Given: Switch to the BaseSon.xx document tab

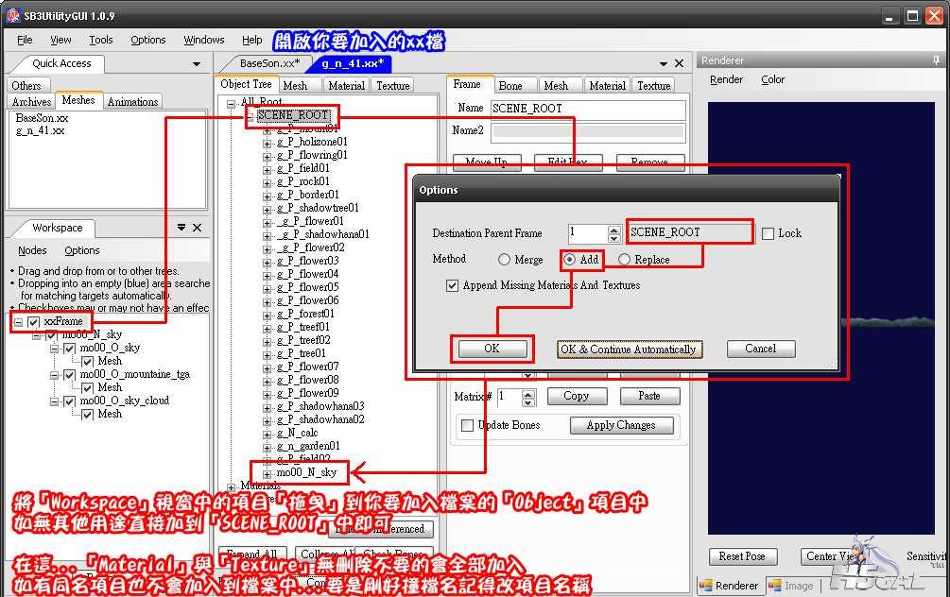Looking at the screenshot, I should coord(268,63).
